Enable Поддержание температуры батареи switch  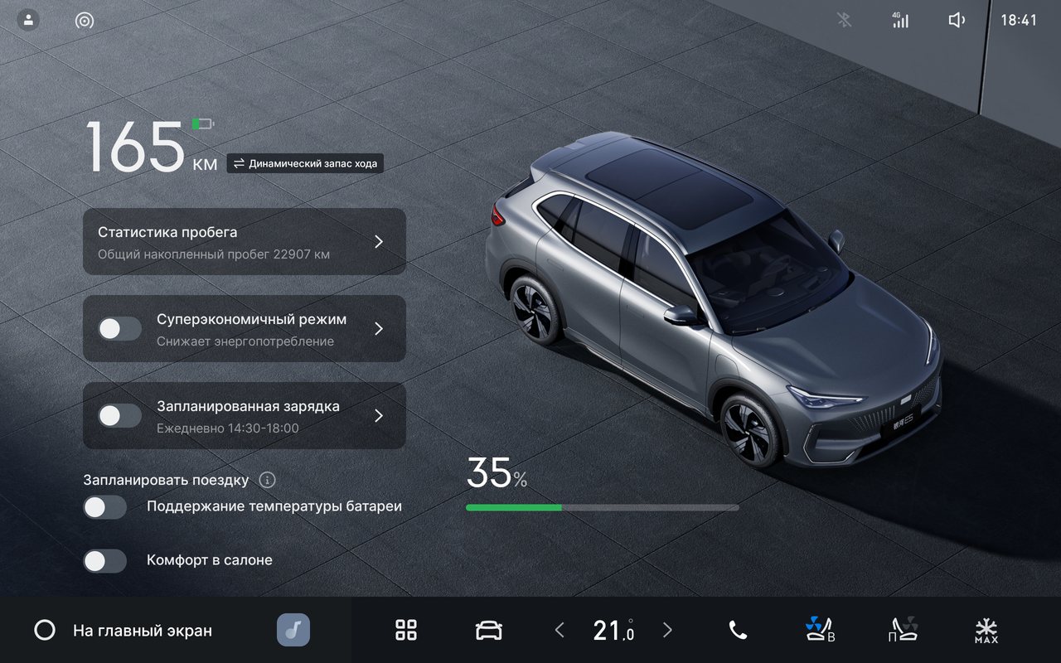(105, 507)
